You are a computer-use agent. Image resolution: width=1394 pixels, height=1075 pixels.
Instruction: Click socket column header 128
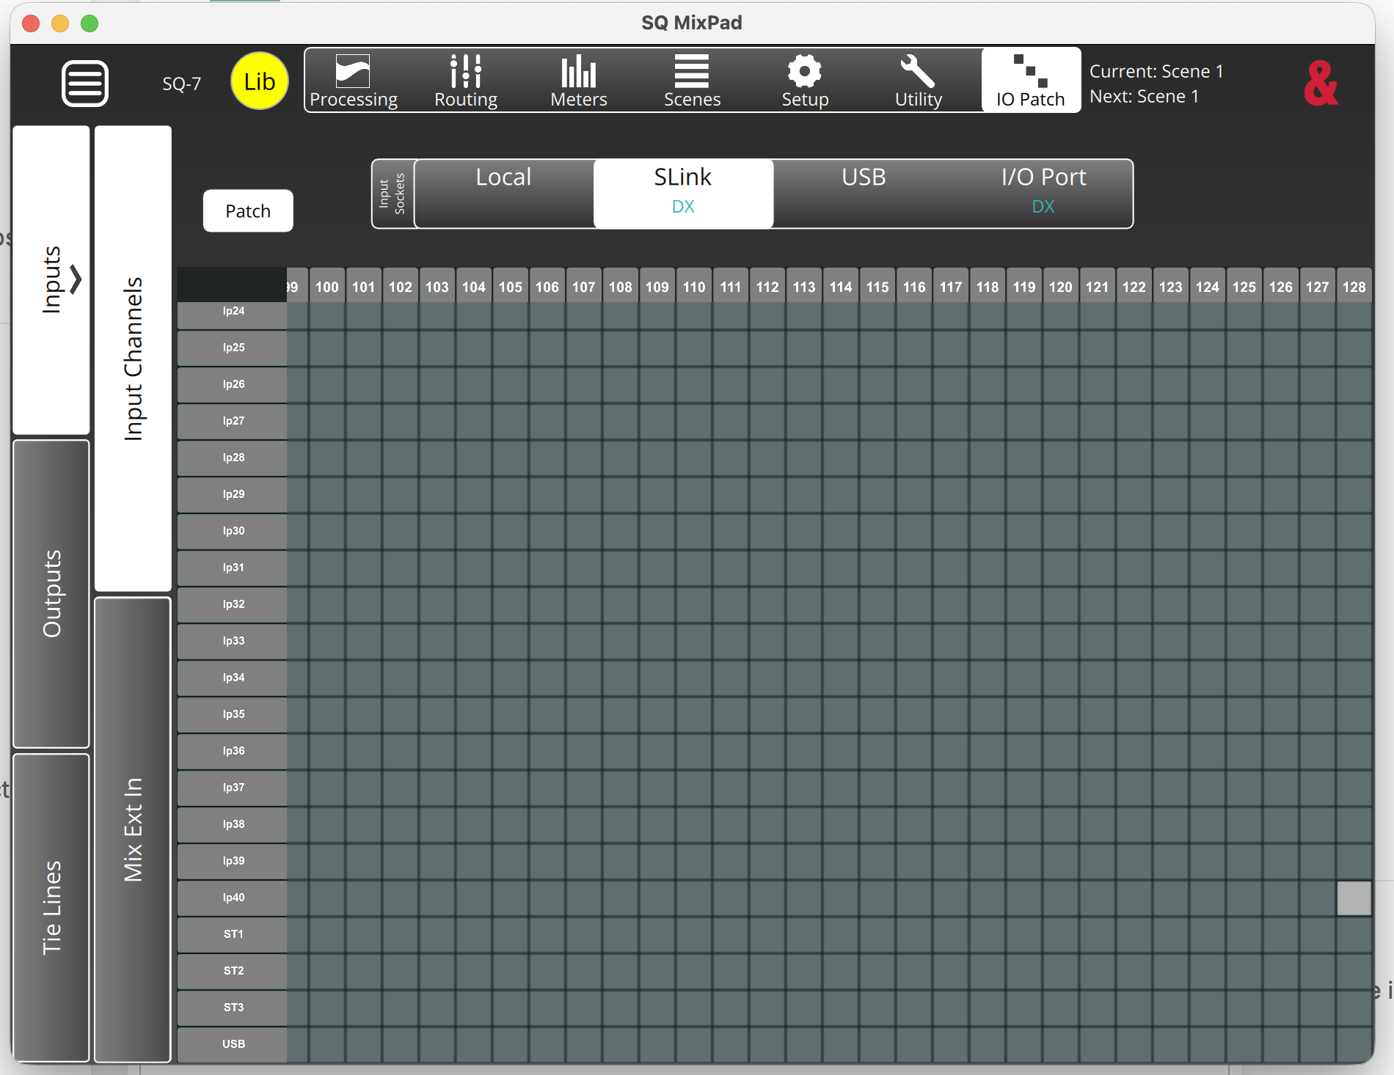[x=1354, y=285]
